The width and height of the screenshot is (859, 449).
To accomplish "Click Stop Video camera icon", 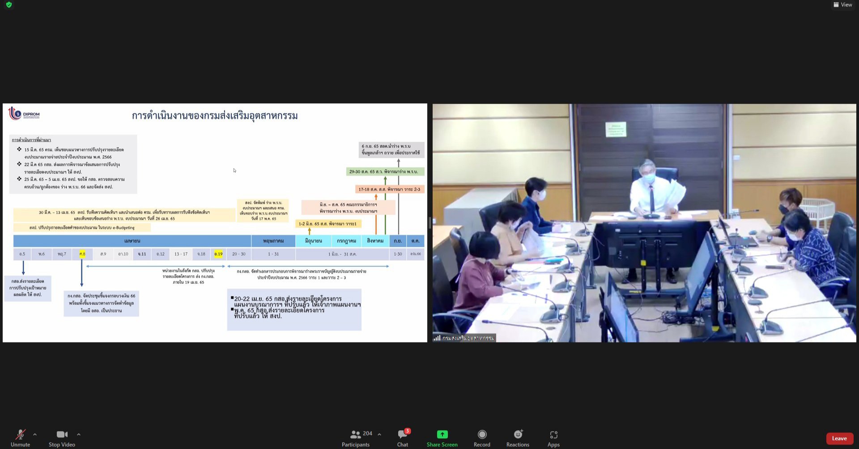I will coord(62,434).
